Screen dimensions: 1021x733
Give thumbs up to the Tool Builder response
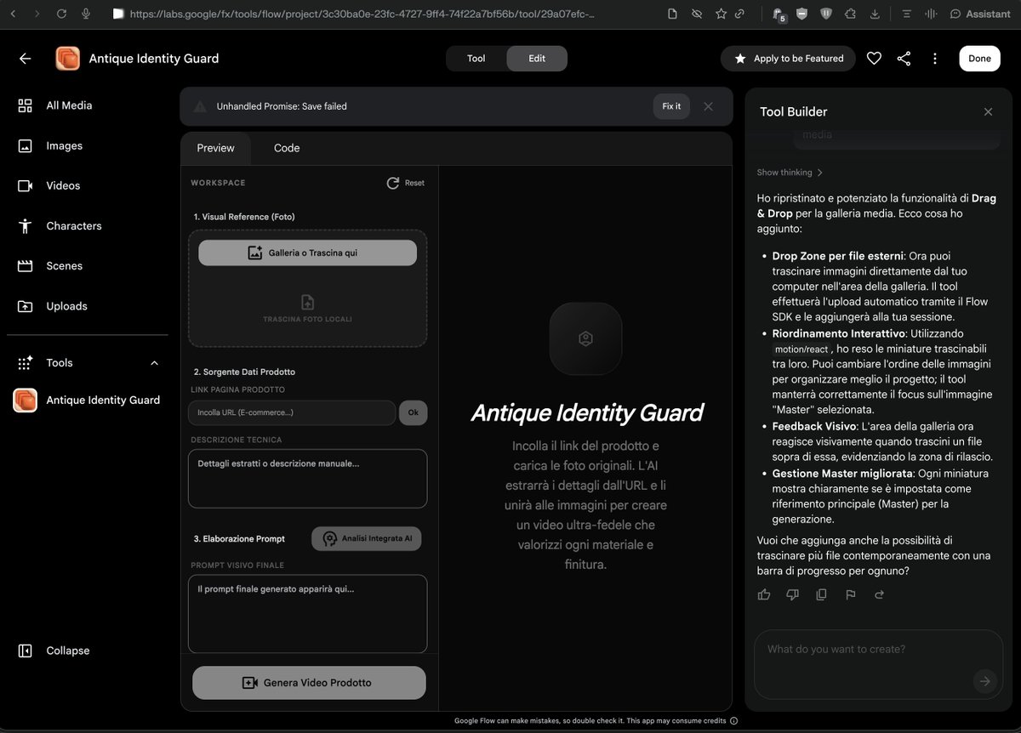tap(764, 594)
